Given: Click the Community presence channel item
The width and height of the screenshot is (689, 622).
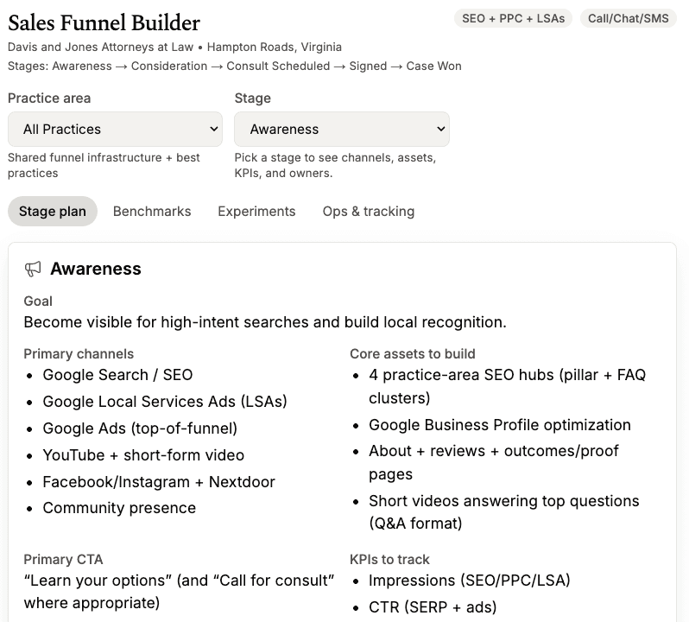Looking at the screenshot, I should click(119, 508).
